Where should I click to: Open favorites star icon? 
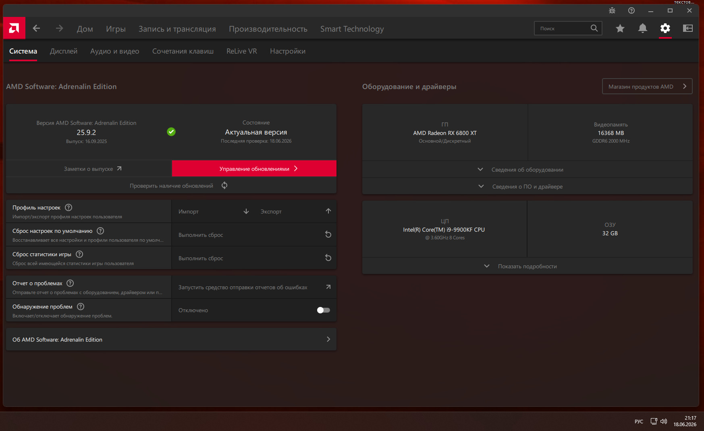coord(620,28)
